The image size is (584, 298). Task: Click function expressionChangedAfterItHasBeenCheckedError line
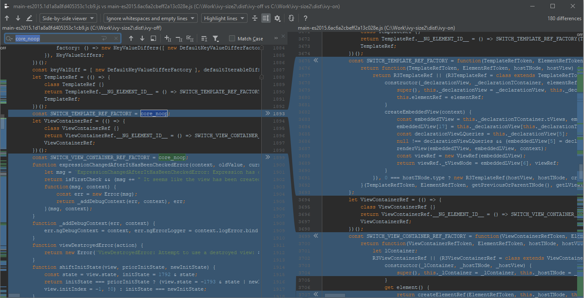146,165
